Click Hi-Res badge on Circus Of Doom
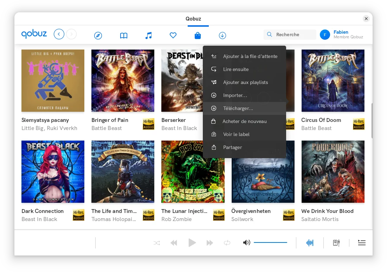 pyautogui.click(x=359, y=124)
